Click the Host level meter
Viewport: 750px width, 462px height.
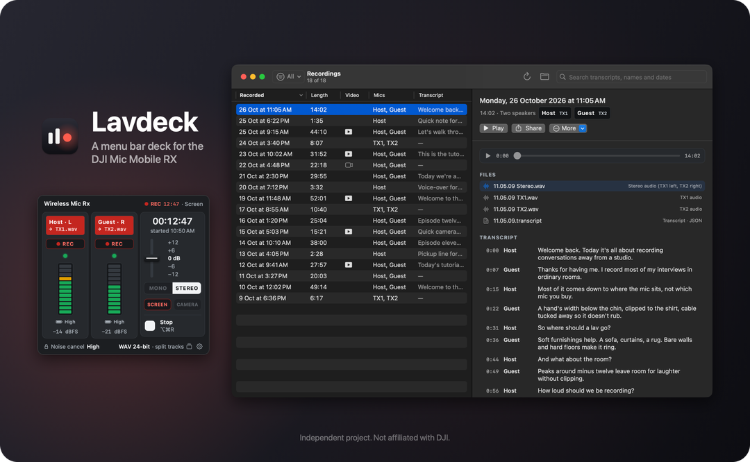(65, 289)
